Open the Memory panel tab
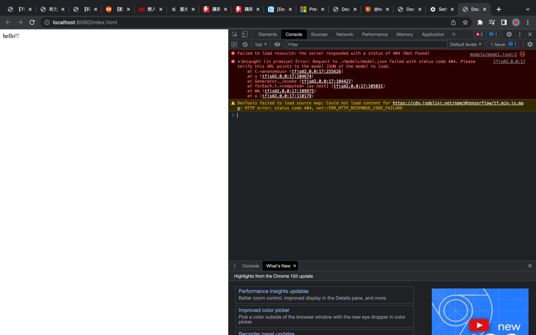This screenshot has width=536, height=335. 405,35
